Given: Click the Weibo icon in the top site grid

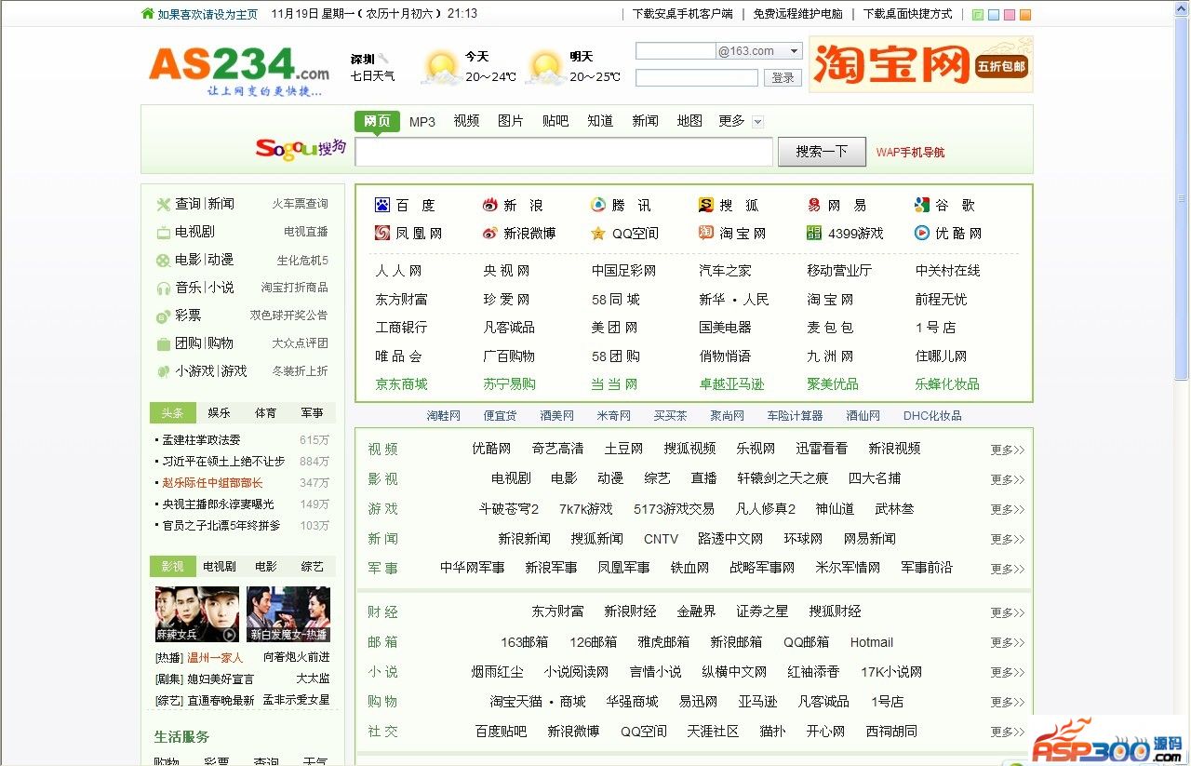Looking at the screenshot, I should point(490,233).
